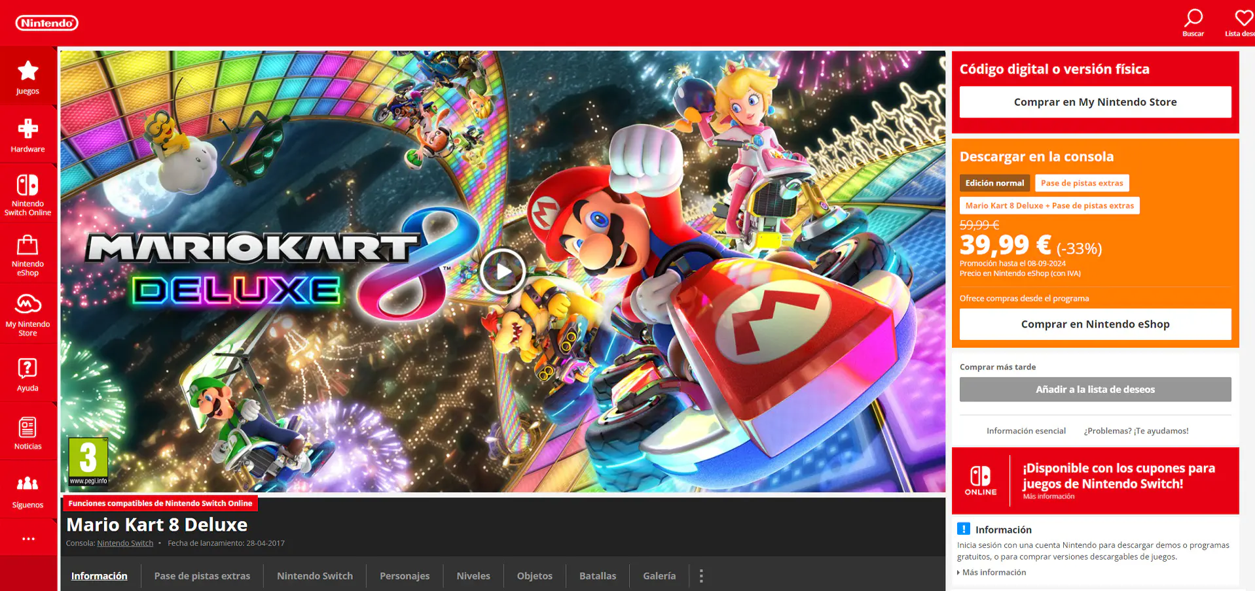Open Más información on coupons banner

click(x=1049, y=497)
